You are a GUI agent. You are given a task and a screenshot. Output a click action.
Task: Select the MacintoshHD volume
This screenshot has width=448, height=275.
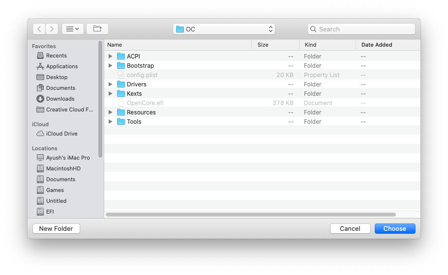point(59,168)
